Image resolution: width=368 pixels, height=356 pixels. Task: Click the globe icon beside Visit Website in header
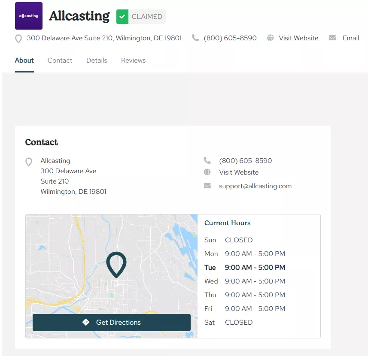[270, 38]
